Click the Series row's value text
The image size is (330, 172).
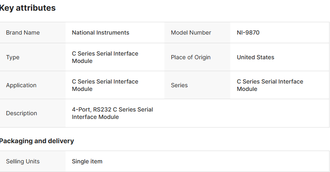(270, 85)
